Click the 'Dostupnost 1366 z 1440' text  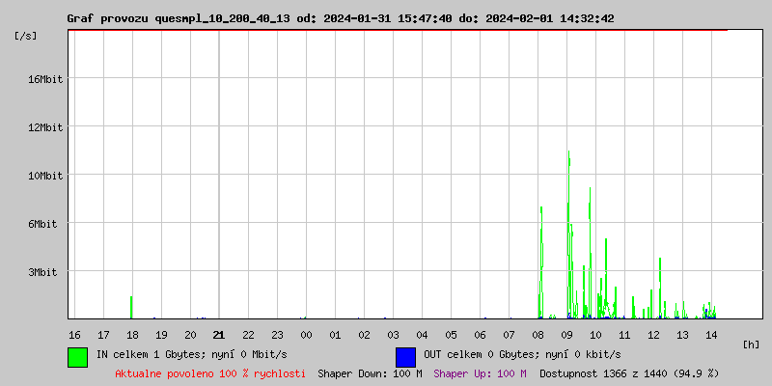coord(629,372)
